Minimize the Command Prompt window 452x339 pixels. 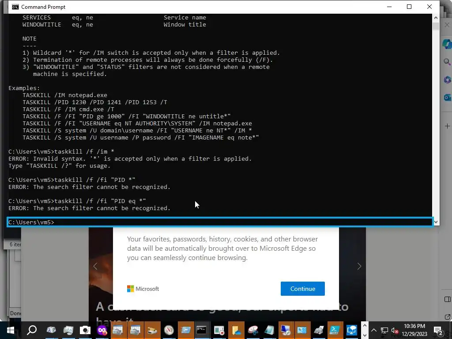point(389,7)
